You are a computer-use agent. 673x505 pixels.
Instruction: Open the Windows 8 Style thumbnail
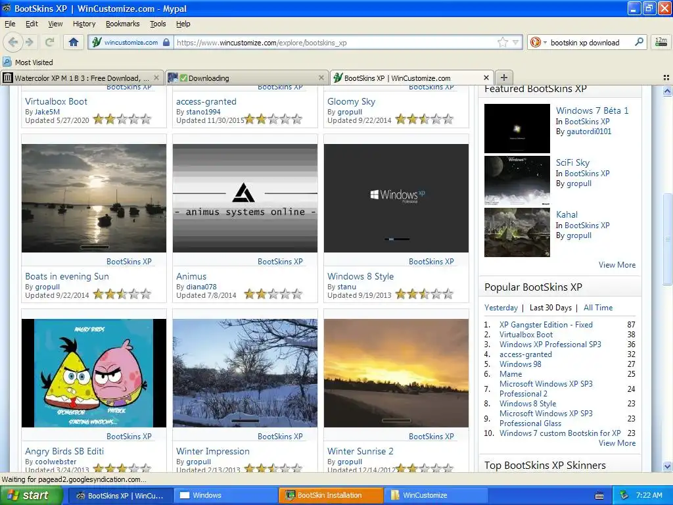[x=396, y=198]
